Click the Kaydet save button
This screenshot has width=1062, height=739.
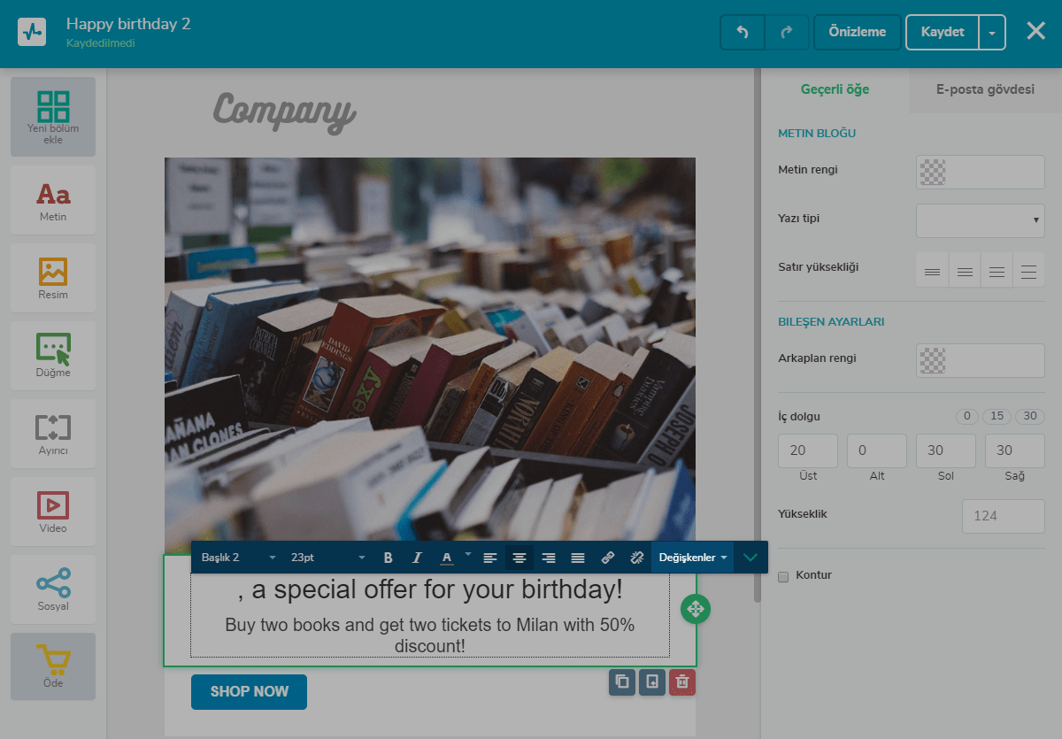tap(942, 32)
